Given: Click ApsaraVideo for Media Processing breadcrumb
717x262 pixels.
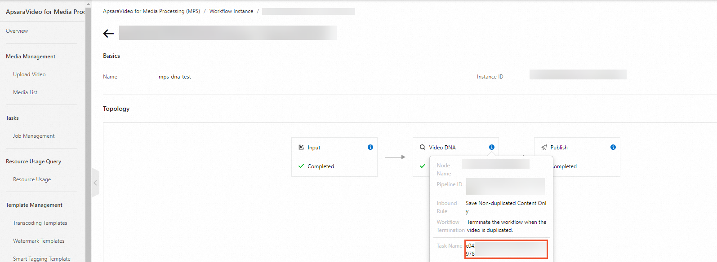Looking at the screenshot, I should tap(151, 11).
